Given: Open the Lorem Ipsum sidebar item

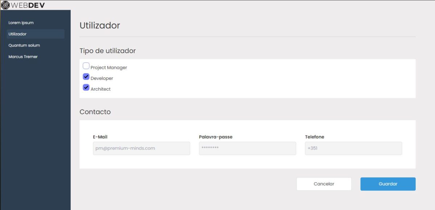Looking at the screenshot, I should click(21, 23).
